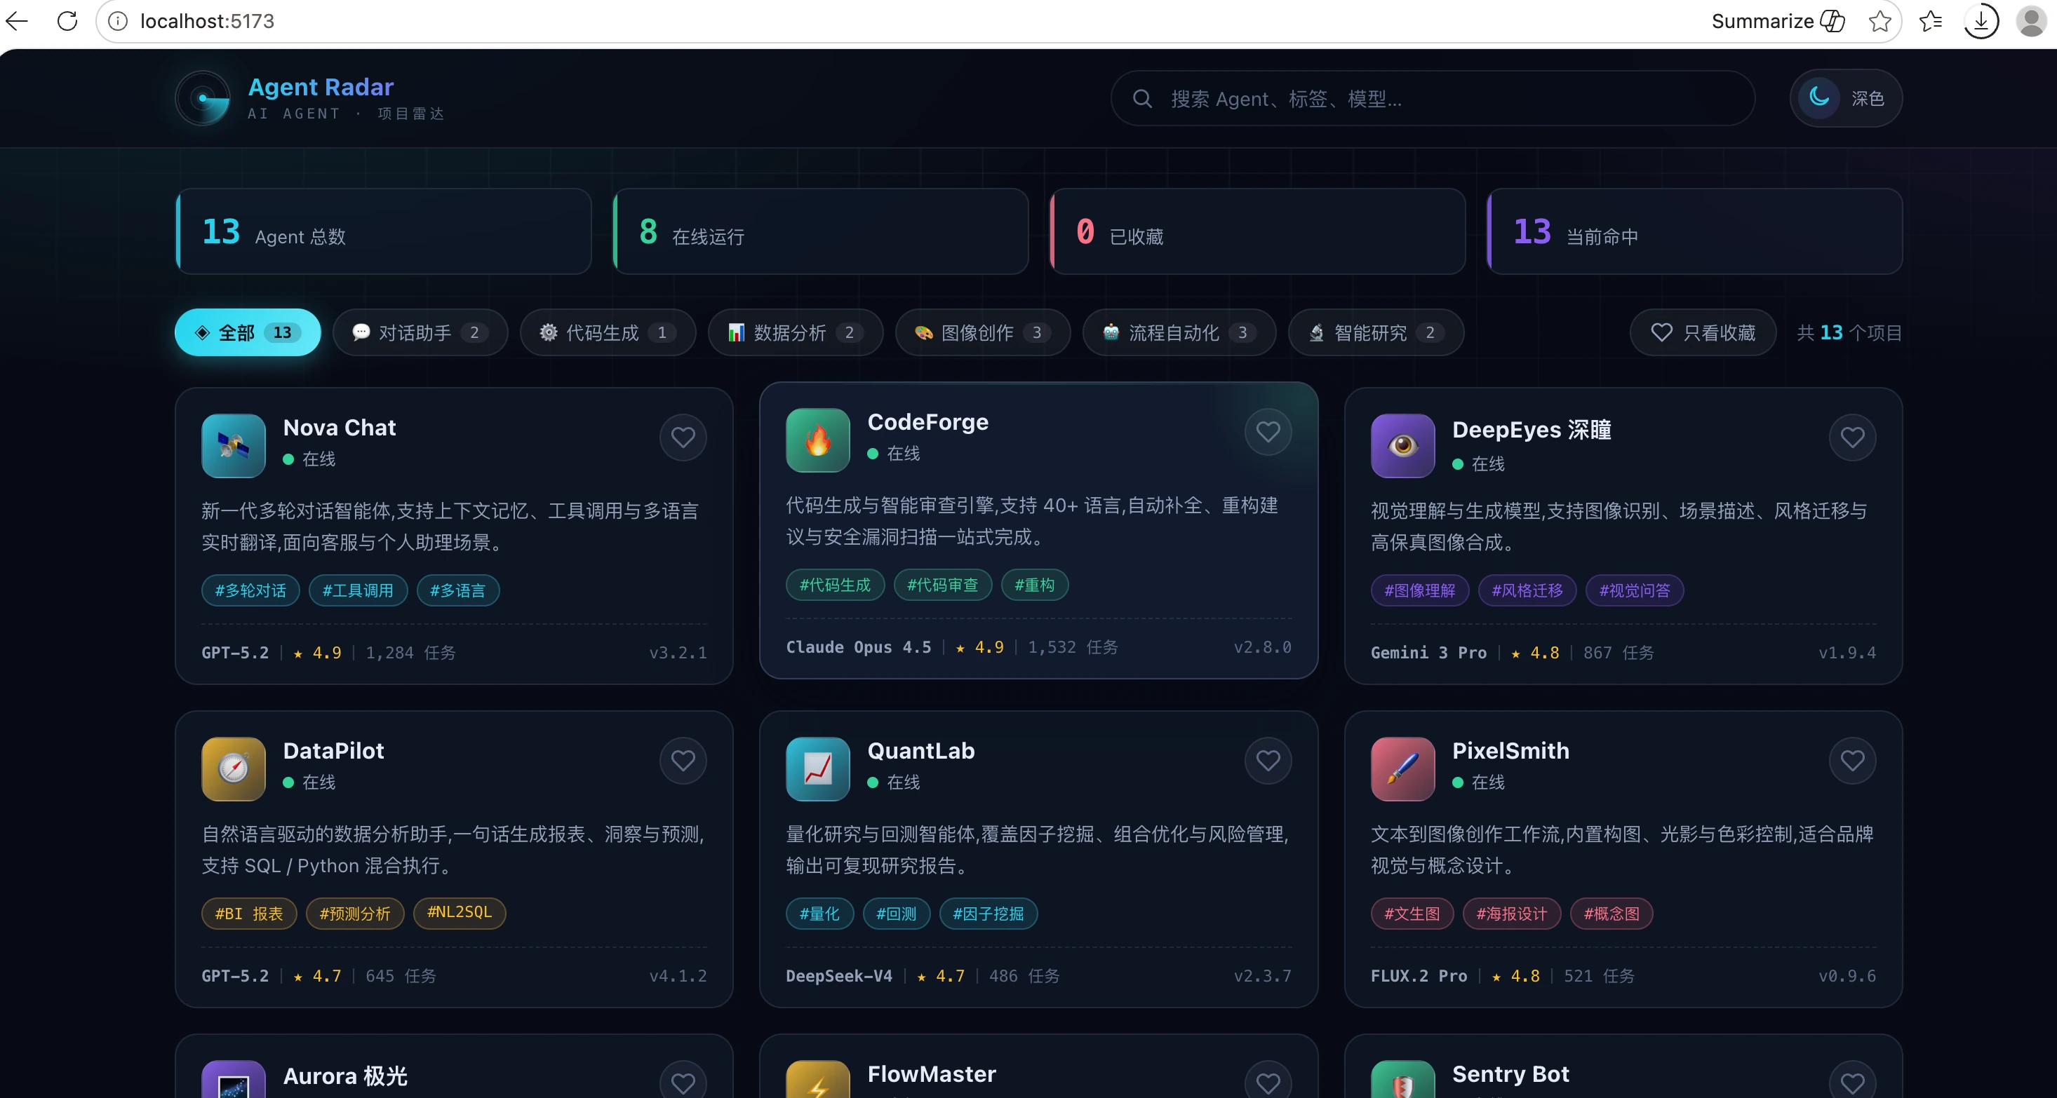
Task: Click the #多轮对话 tag
Action: coord(250,590)
